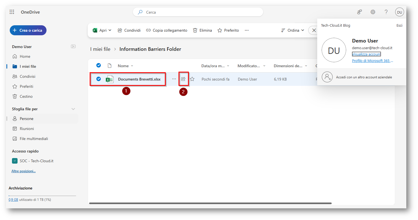Open the Altre posizioni link
Viewport: 418px width, 220px height.
pyautogui.click(x=23, y=171)
